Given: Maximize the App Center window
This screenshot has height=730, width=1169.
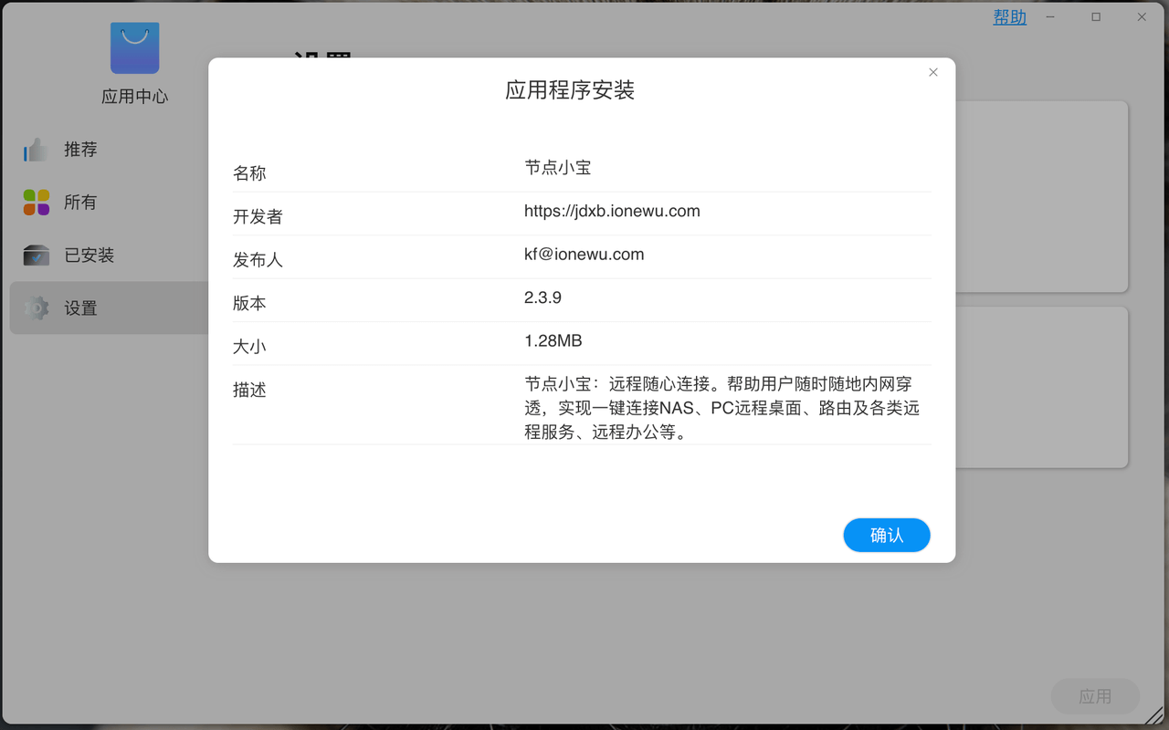Looking at the screenshot, I should click(1096, 17).
